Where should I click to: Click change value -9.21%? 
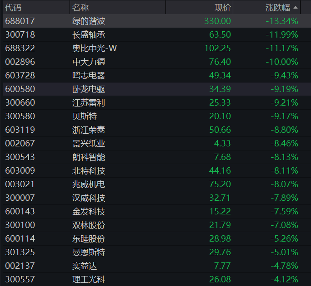(285, 103)
